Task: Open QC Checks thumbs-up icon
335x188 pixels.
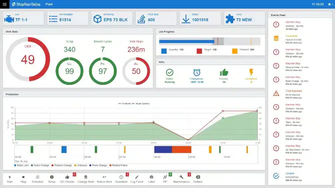Action: pyautogui.click(x=67, y=177)
